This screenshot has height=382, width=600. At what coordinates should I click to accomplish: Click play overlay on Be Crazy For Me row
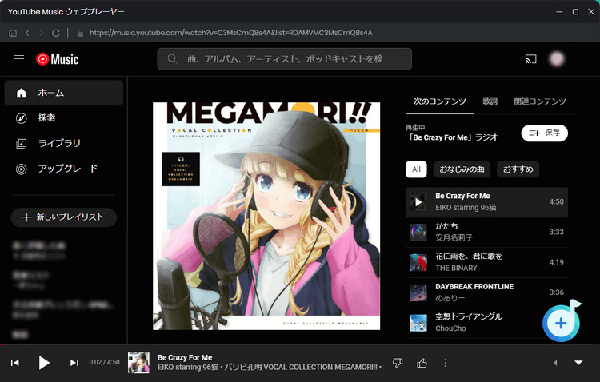pos(418,202)
